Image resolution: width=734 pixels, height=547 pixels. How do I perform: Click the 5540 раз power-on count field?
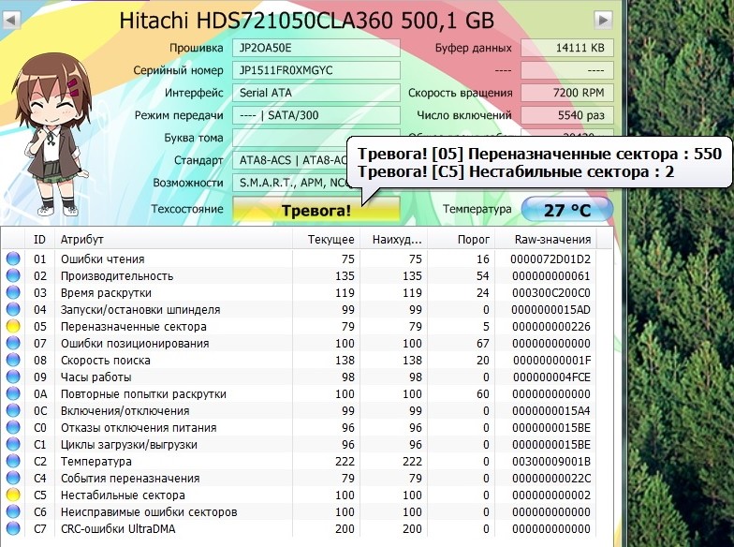[567, 115]
